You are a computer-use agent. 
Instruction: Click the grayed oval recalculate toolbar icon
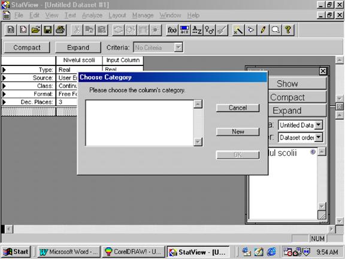coord(118,30)
